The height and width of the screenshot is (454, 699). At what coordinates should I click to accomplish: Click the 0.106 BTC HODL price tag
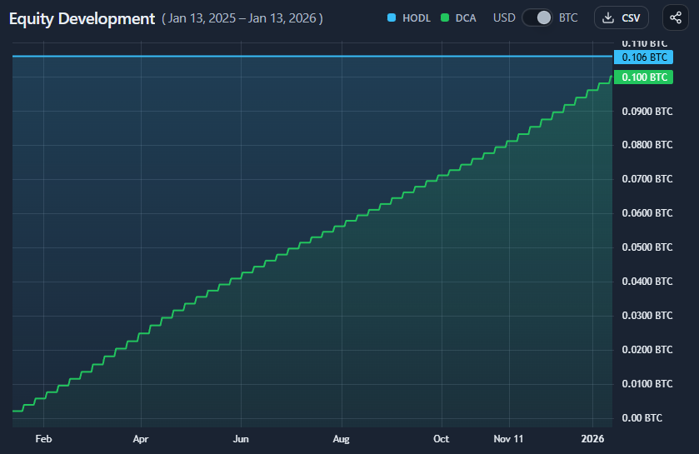click(644, 57)
